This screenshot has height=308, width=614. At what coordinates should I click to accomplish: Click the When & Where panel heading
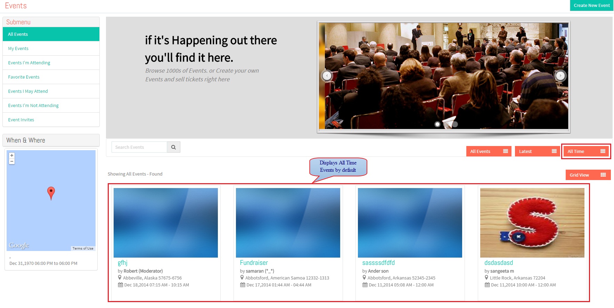[26, 140]
